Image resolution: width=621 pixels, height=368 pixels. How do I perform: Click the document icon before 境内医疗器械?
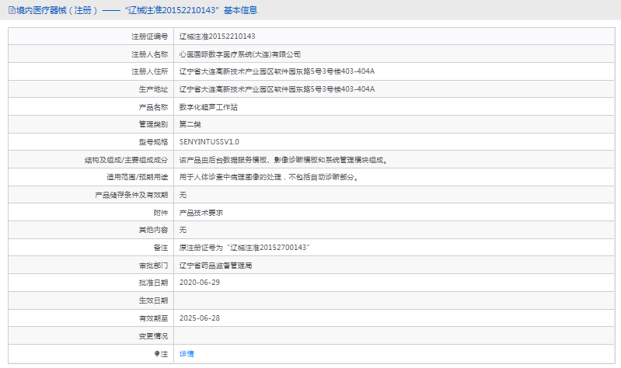pyautogui.click(x=9, y=10)
